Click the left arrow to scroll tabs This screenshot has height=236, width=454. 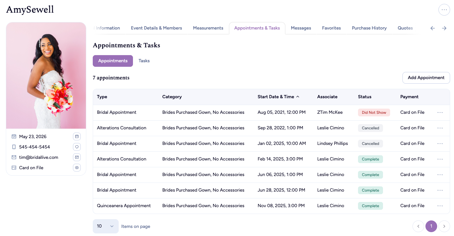tap(432, 28)
